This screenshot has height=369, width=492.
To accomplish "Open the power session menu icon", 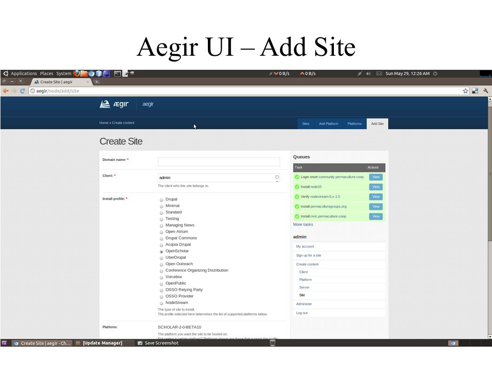I will 435,74.
